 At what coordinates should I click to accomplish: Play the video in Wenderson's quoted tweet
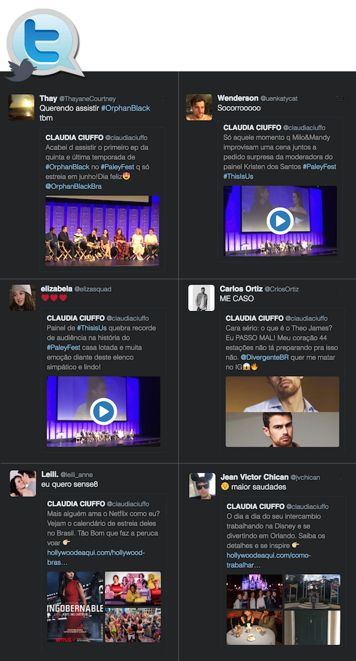[x=280, y=221]
